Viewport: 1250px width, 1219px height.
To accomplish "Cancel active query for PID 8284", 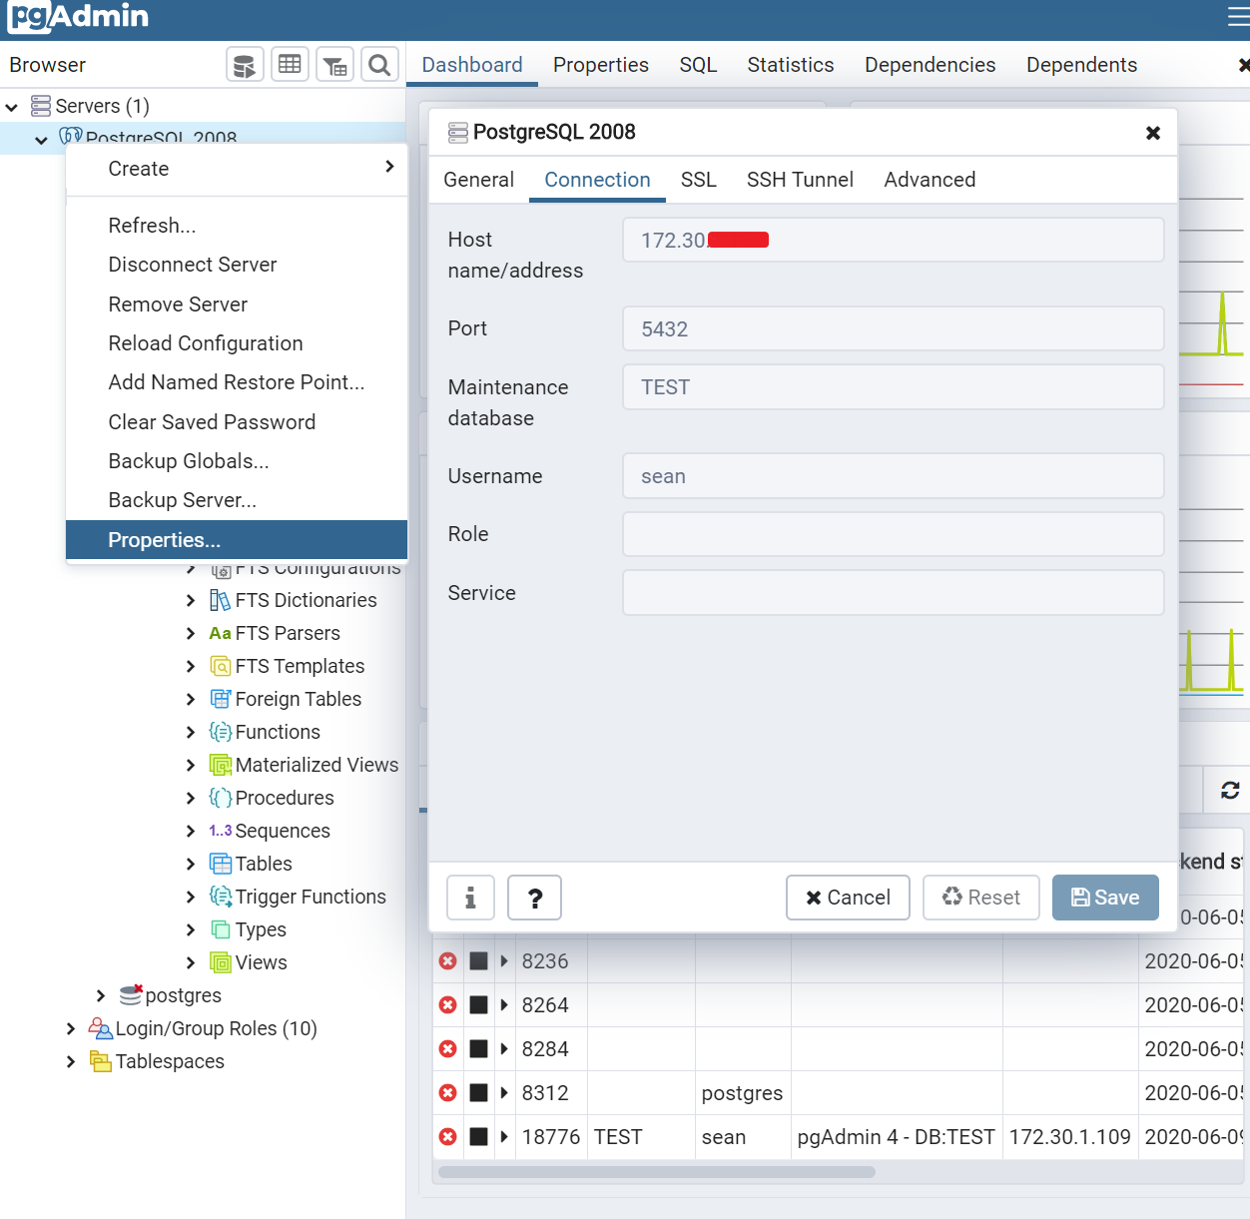I will pyautogui.click(x=479, y=1049).
